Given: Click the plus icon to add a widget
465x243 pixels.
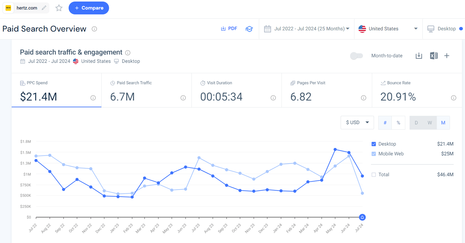Looking at the screenshot, I should [447, 55].
